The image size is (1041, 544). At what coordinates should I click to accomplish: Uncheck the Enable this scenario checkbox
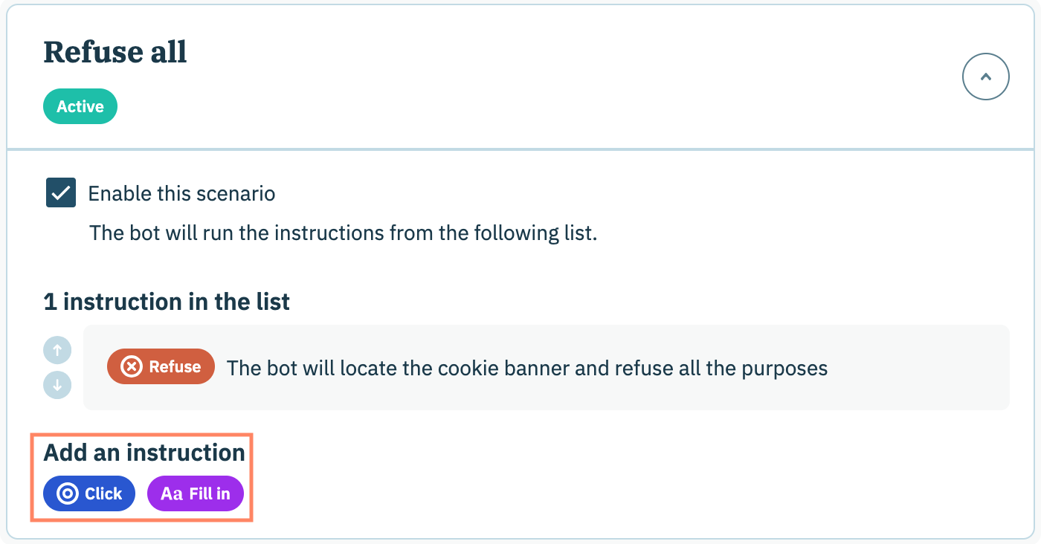pos(61,192)
